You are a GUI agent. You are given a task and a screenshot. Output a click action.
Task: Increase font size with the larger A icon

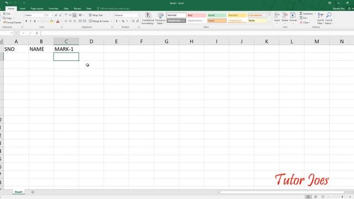[x=56, y=15]
